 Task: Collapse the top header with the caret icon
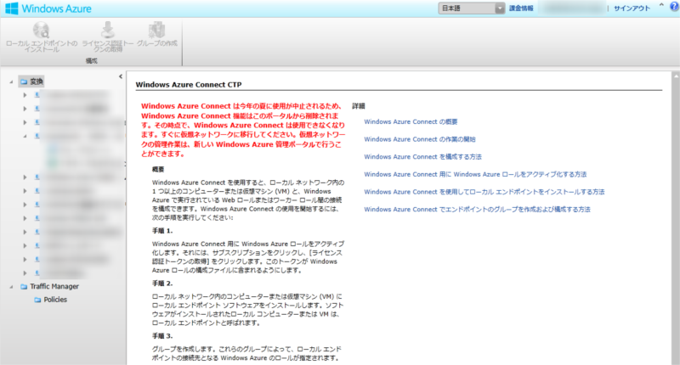click(x=661, y=6)
